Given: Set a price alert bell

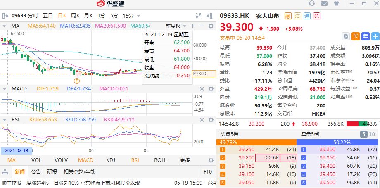Looking at the screenshot, I should [346, 37].
